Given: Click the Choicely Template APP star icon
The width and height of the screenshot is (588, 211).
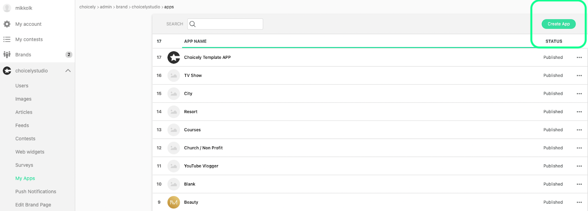Looking at the screenshot, I should (x=174, y=57).
